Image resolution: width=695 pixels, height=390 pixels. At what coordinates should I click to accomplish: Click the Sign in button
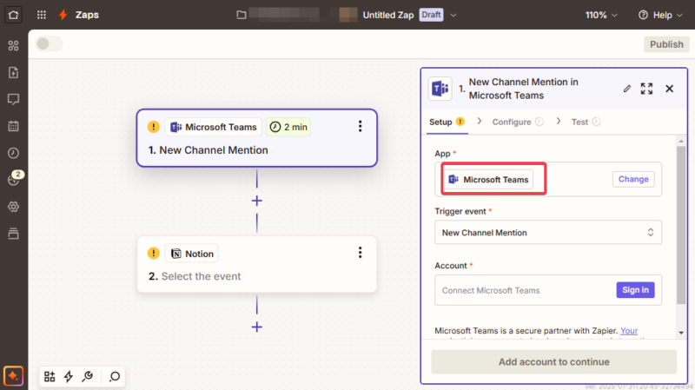pyautogui.click(x=635, y=290)
